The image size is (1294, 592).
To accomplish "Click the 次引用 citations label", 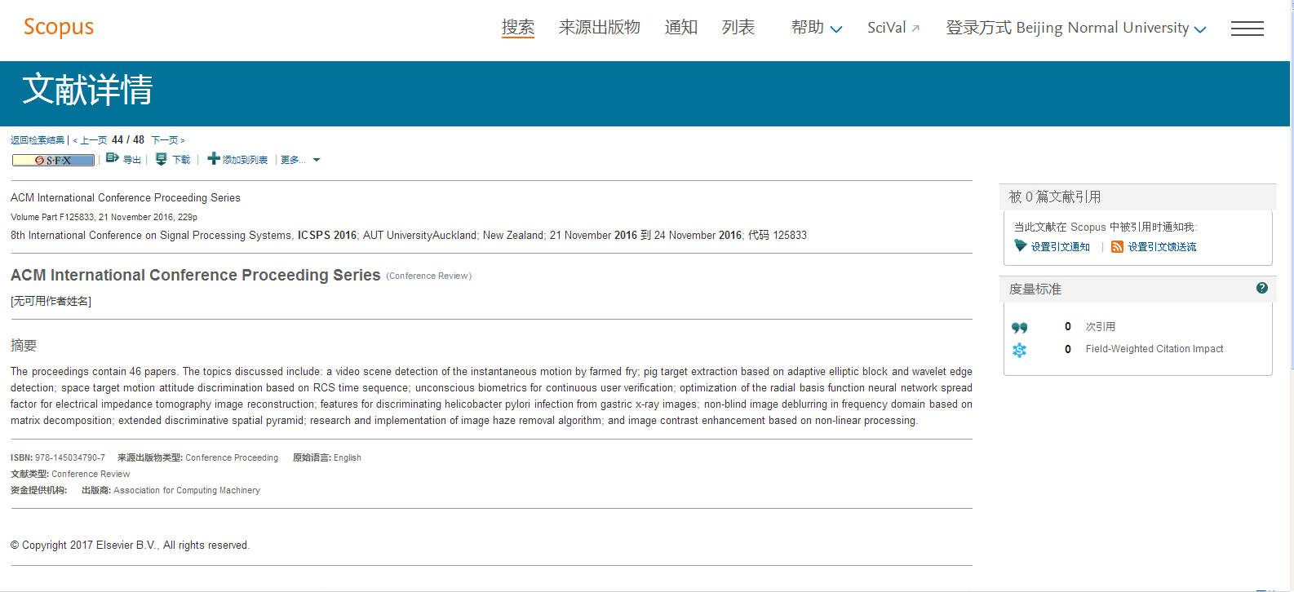I will click(1100, 326).
